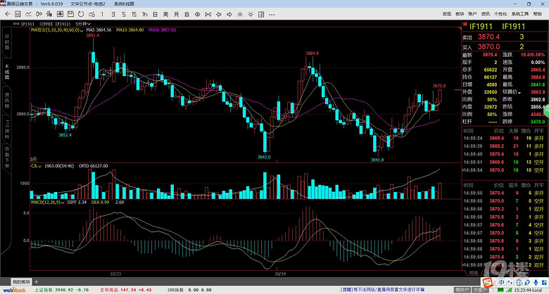Image resolution: width=549 pixels, height=294 pixels.
Task: Switch to monthly (月) K-line period
Action: pos(176,14)
